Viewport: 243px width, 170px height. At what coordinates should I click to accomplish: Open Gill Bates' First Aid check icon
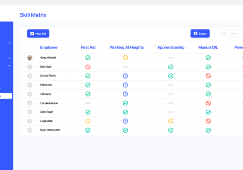[88, 94]
